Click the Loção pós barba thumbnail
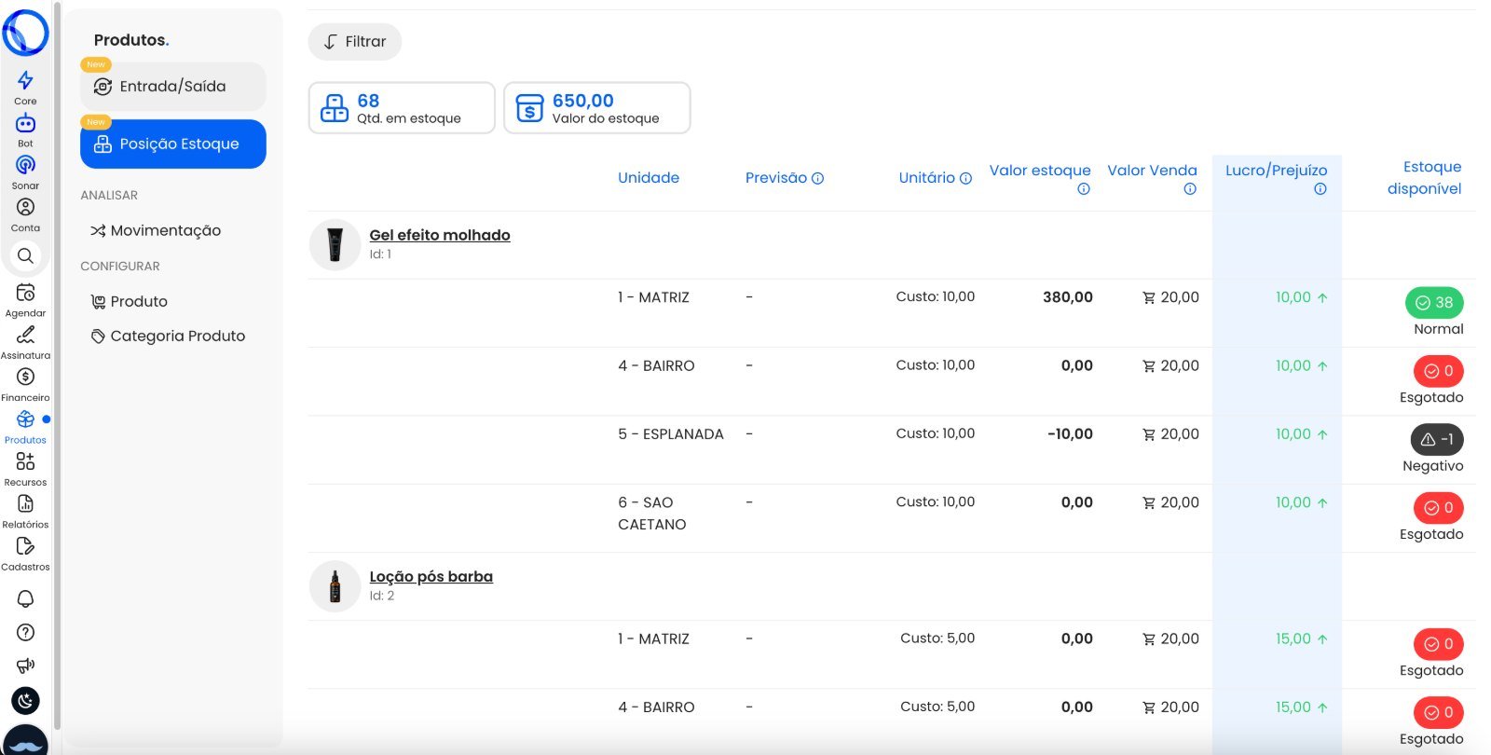The width and height of the screenshot is (1491, 755). pos(335,586)
